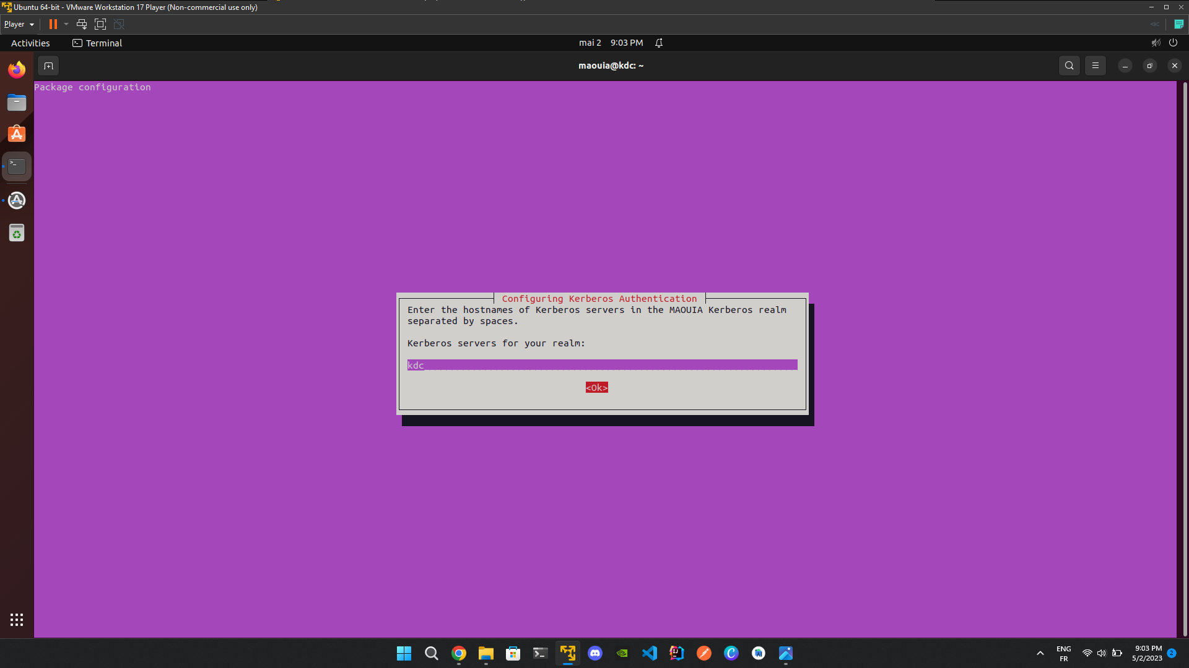This screenshot has height=668, width=1189.
Task: Open Postman from the taskbar
Action: (x=704, y=653)
